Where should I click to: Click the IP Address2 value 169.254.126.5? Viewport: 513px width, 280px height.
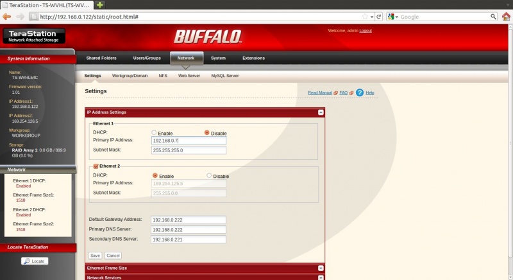click(x=25, y=121)
